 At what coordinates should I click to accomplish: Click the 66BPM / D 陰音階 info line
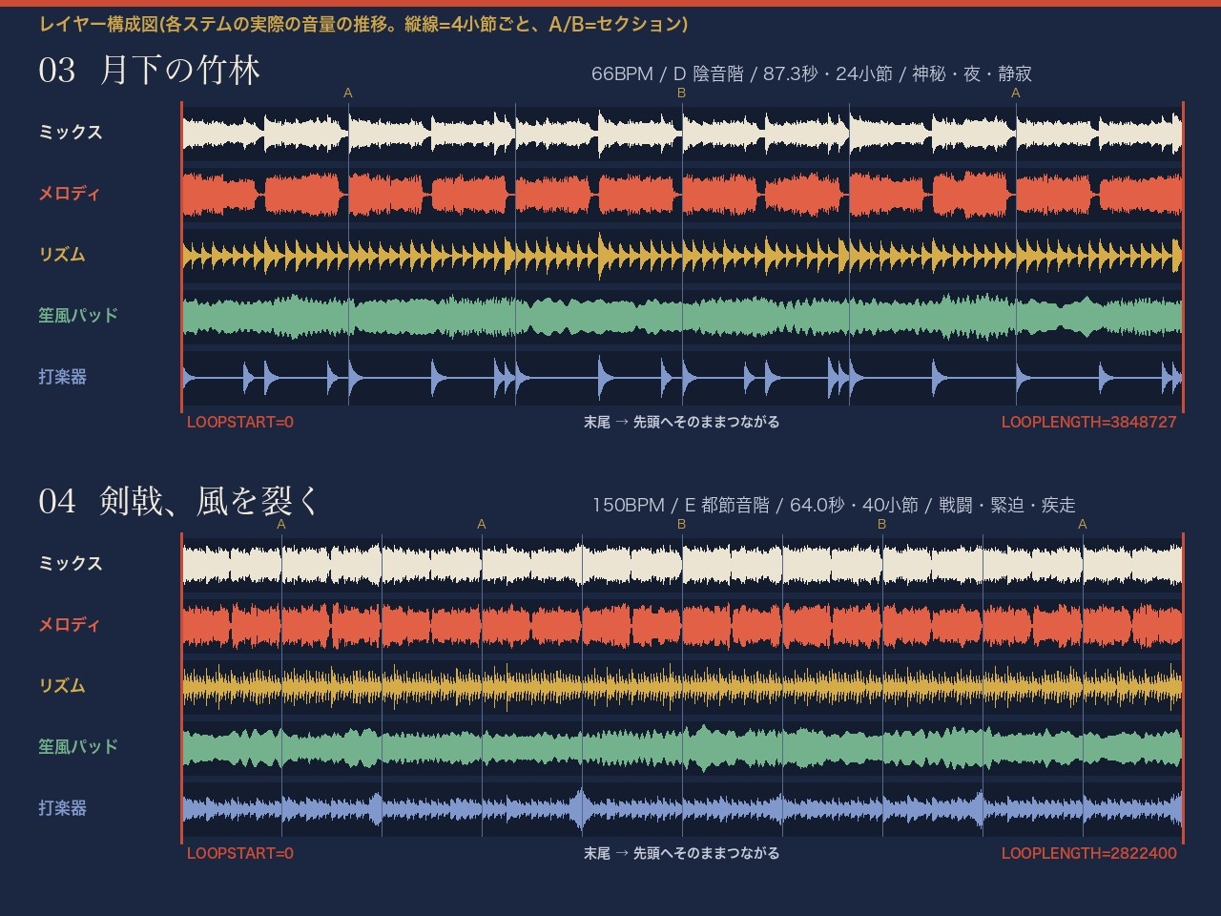click(x=812, y=73)
